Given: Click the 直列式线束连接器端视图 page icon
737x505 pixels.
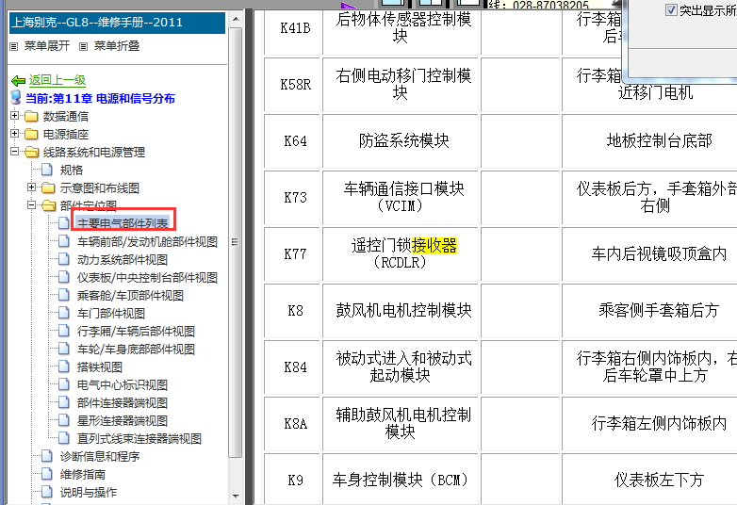Looking at the screenshot, I should click(64, 438).
